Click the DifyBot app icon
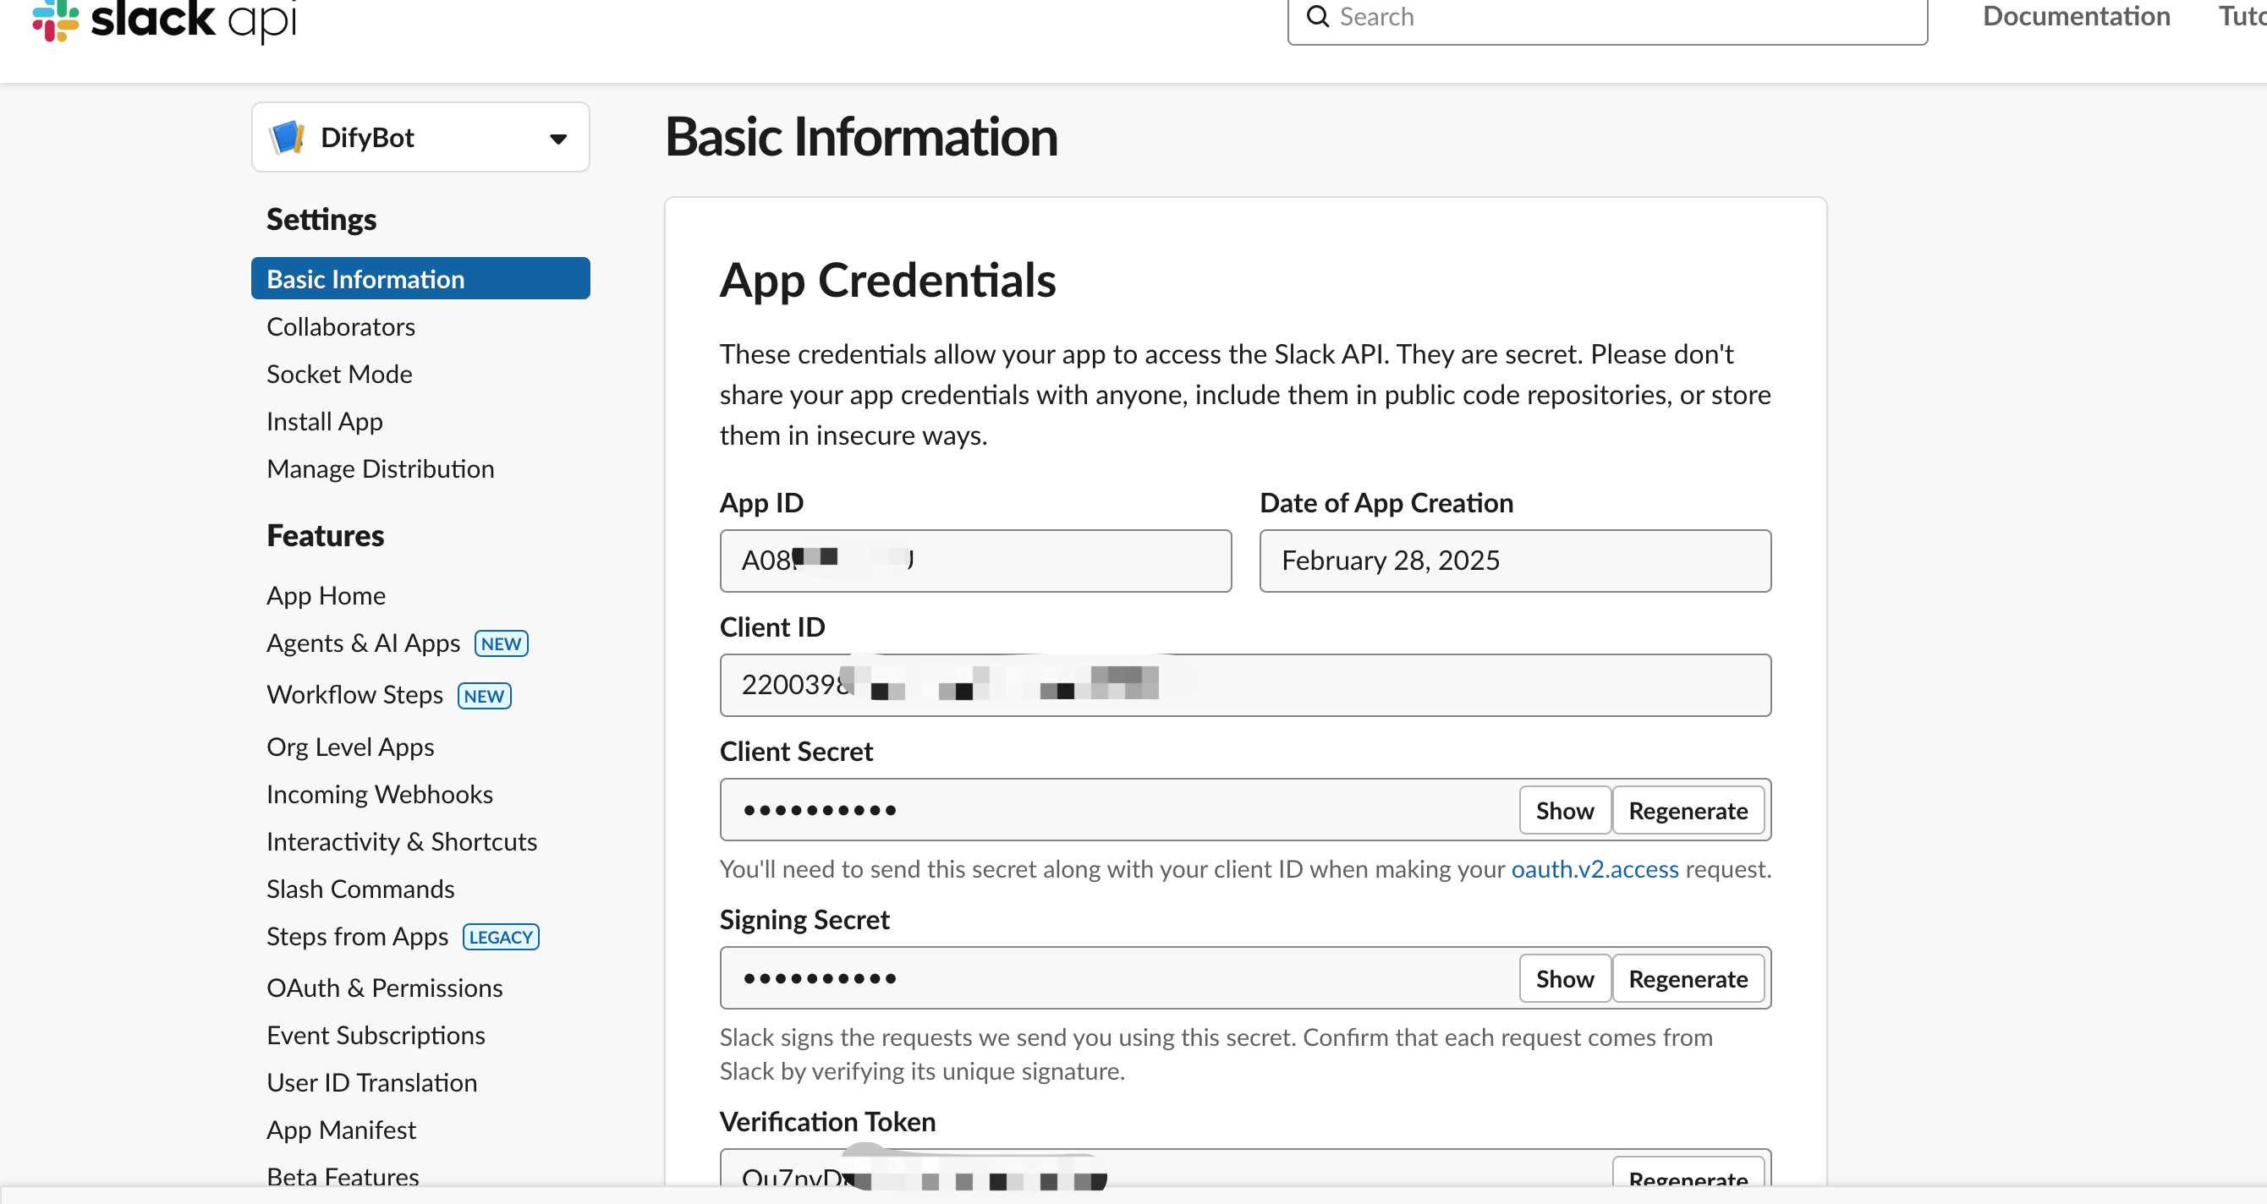Image resolution: width=2267 pixels, height=1204 pixels. 287,138
